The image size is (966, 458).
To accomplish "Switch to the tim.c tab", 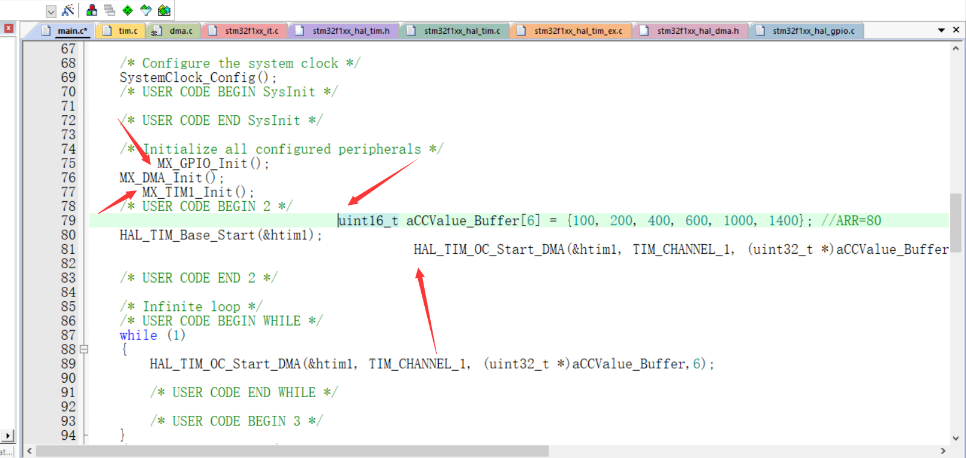I will pyautogui.click(x=121, y=31).
